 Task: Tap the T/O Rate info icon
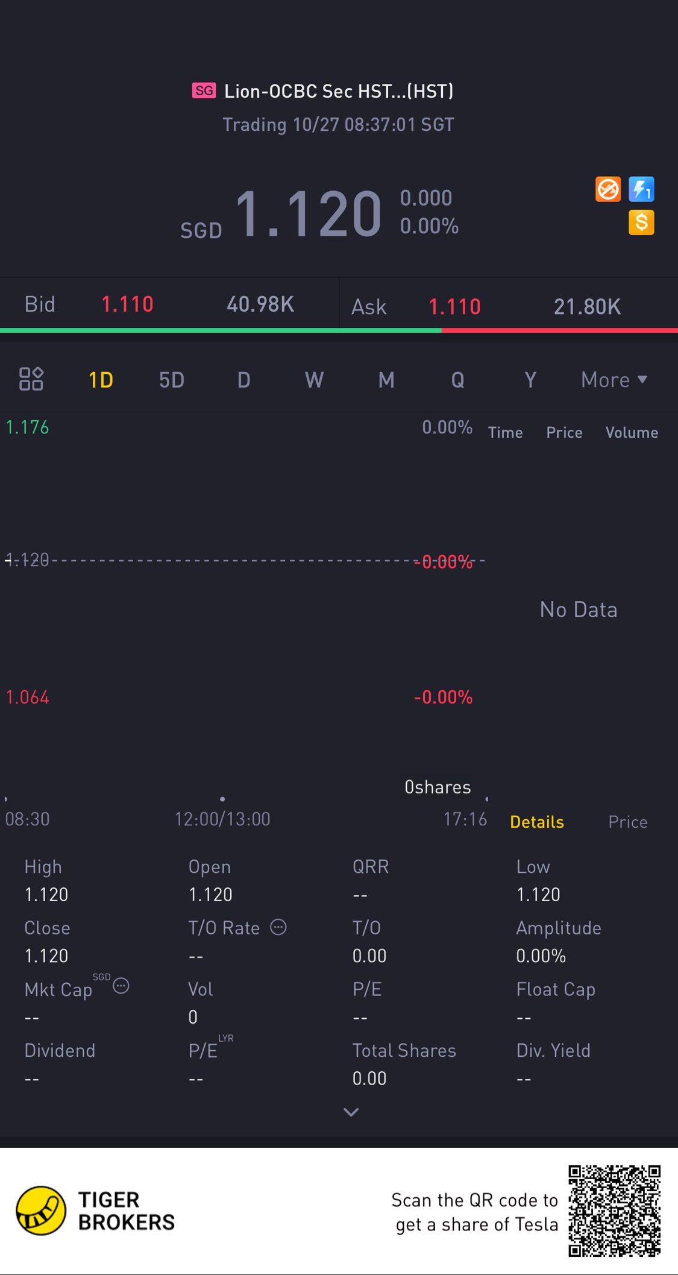click(278, 927)
